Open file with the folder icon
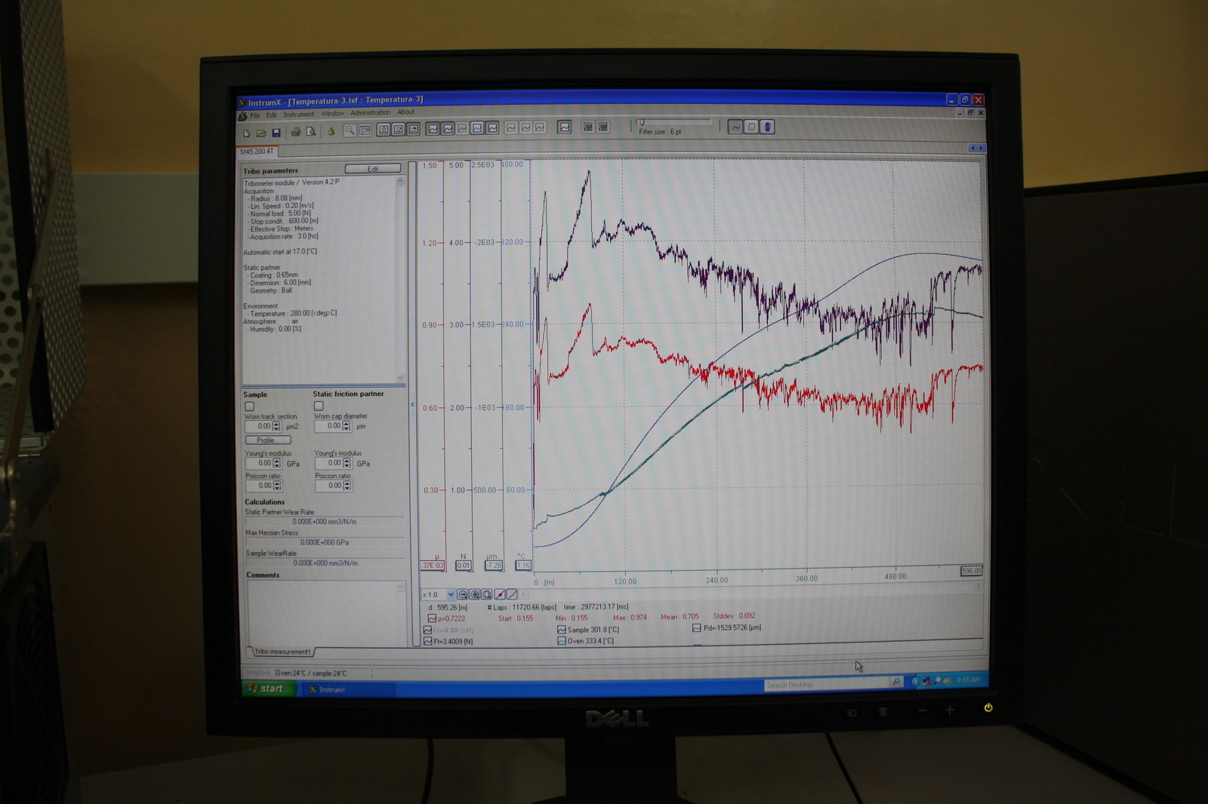This screenshot has width=1208, height=804. (x=261, y=133)
